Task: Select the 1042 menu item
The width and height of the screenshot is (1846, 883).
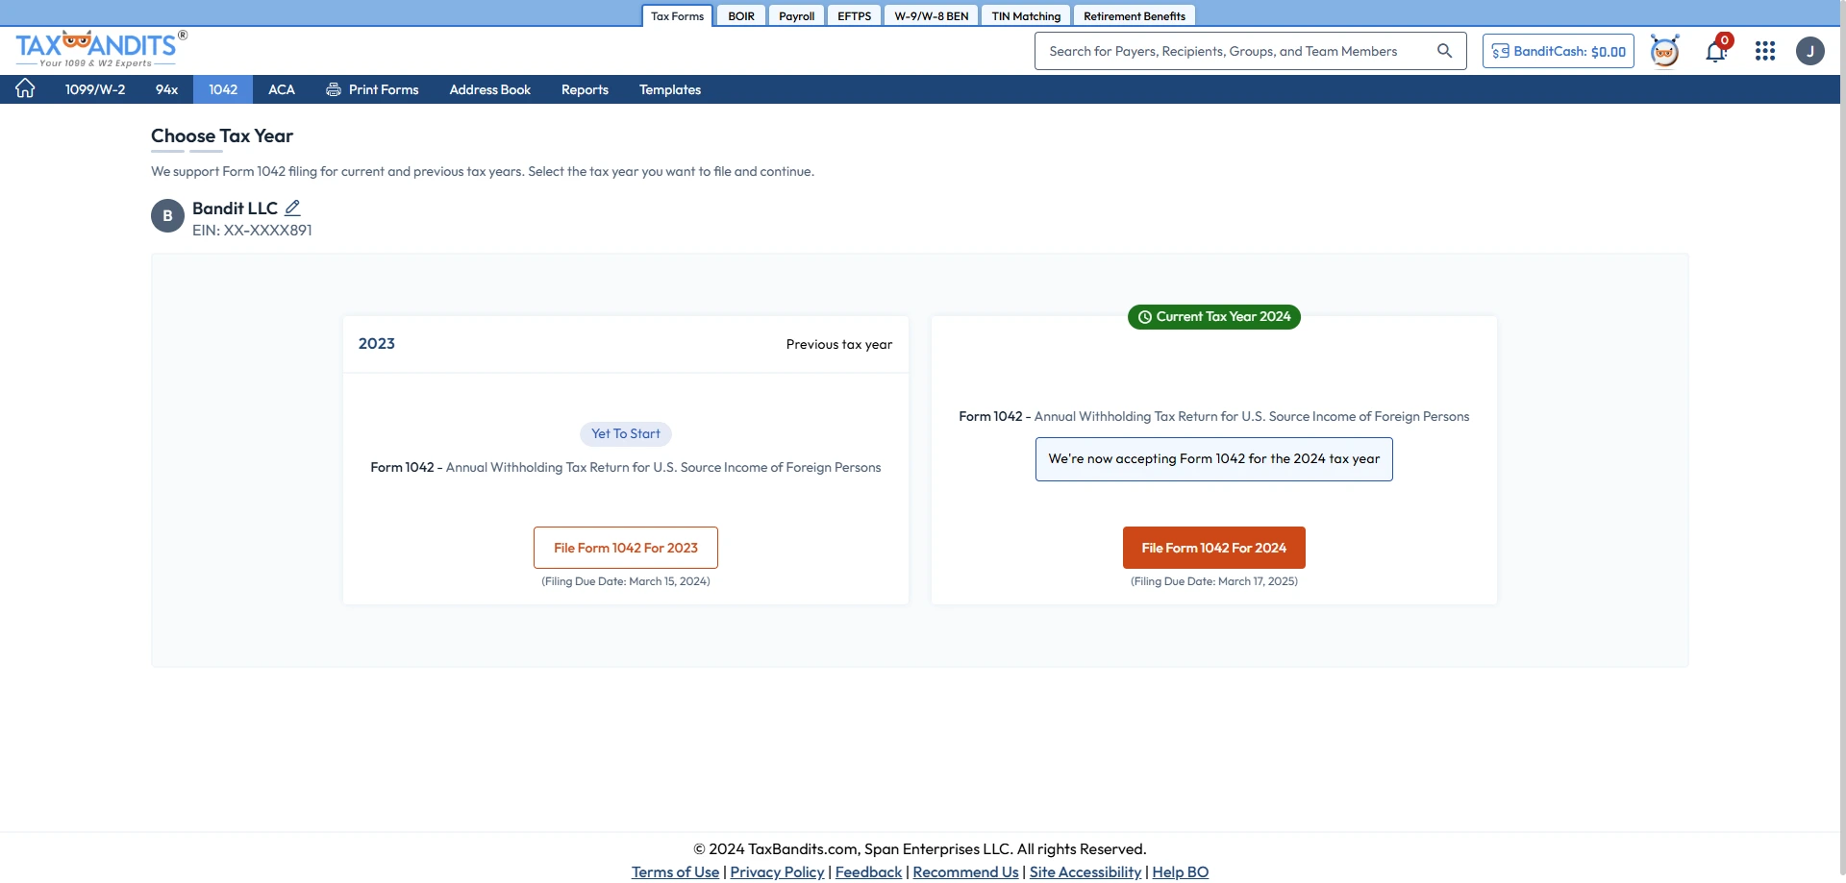Action: [223, 89]
